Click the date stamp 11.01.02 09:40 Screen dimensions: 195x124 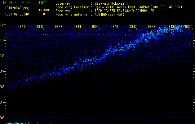[16, 14]
